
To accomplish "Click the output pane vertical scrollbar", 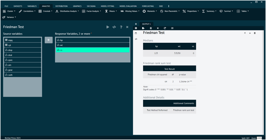I will [x=263, y=83].
